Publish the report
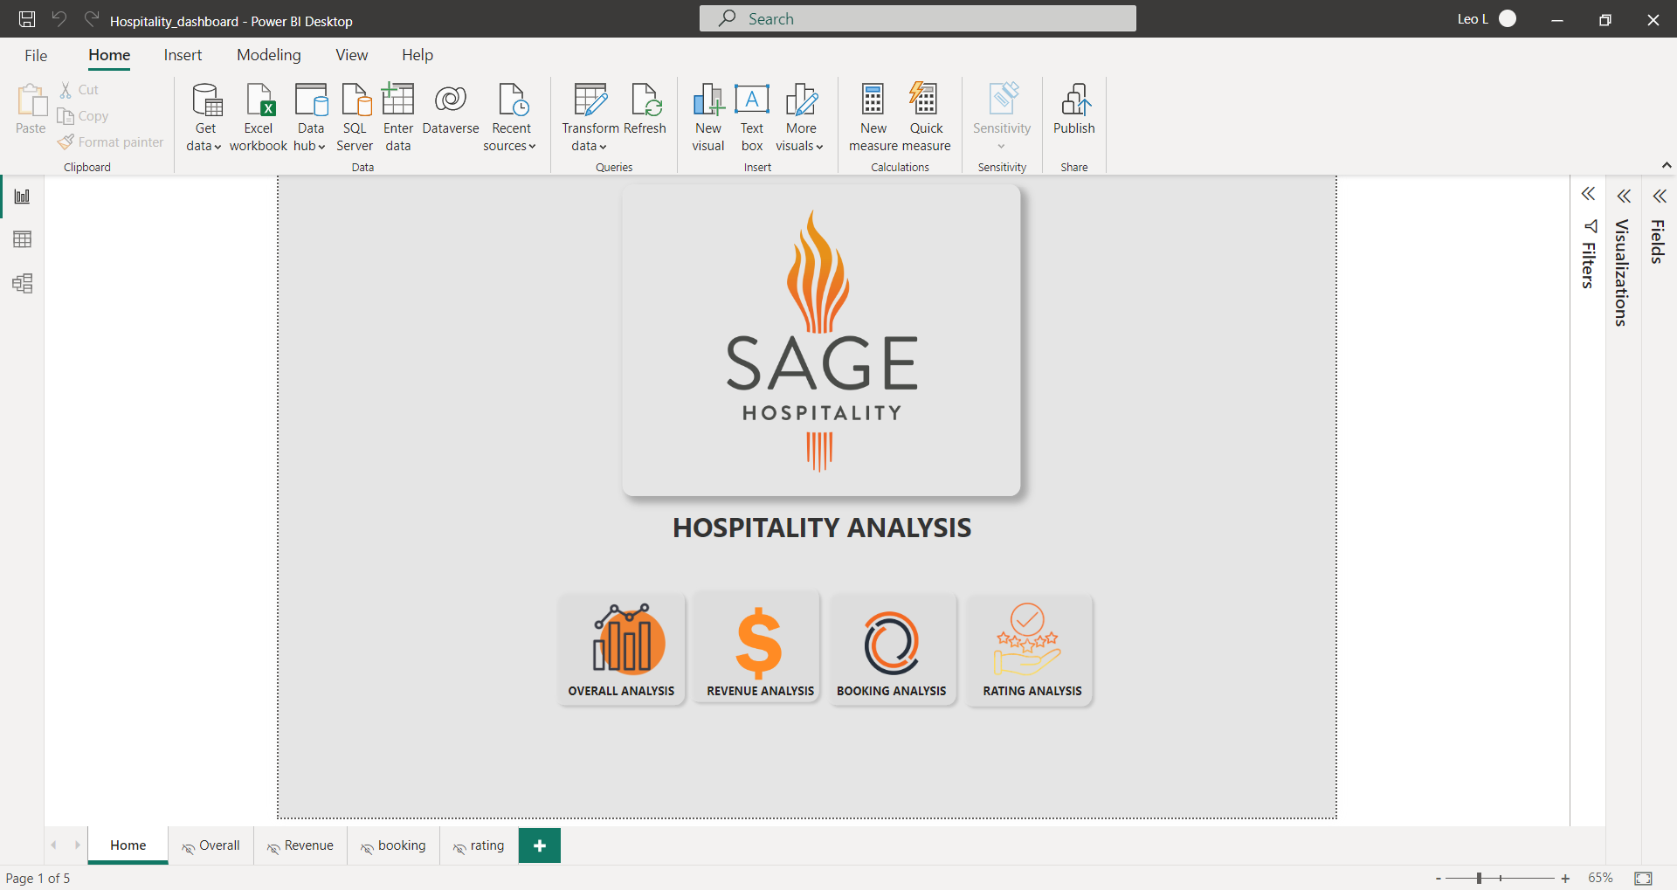This screenshot has height=890, width=1677. tap(1073, 109)
